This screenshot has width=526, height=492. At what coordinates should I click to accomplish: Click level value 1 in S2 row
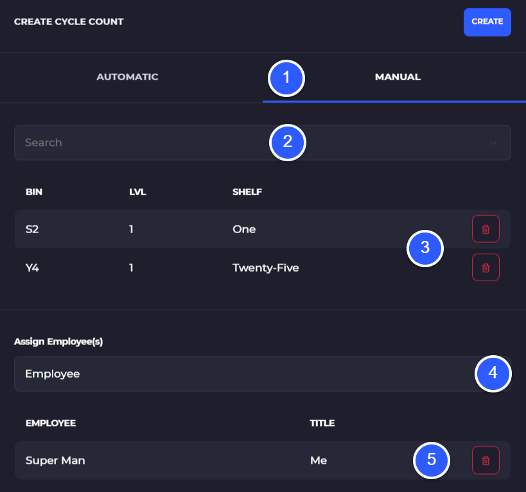(131, 229)
